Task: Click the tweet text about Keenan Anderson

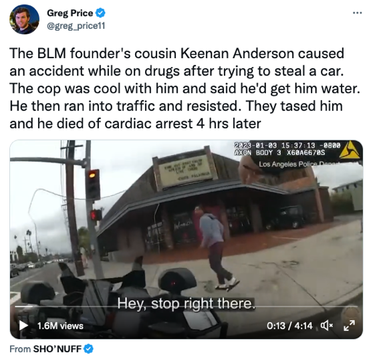Action: [x=184, y=88]
